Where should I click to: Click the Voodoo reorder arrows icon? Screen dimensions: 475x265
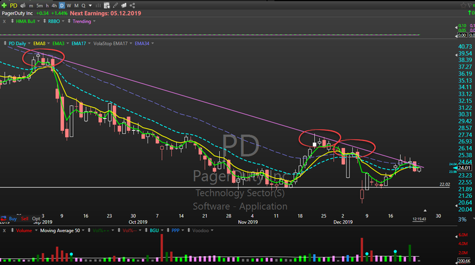point(189,230)
